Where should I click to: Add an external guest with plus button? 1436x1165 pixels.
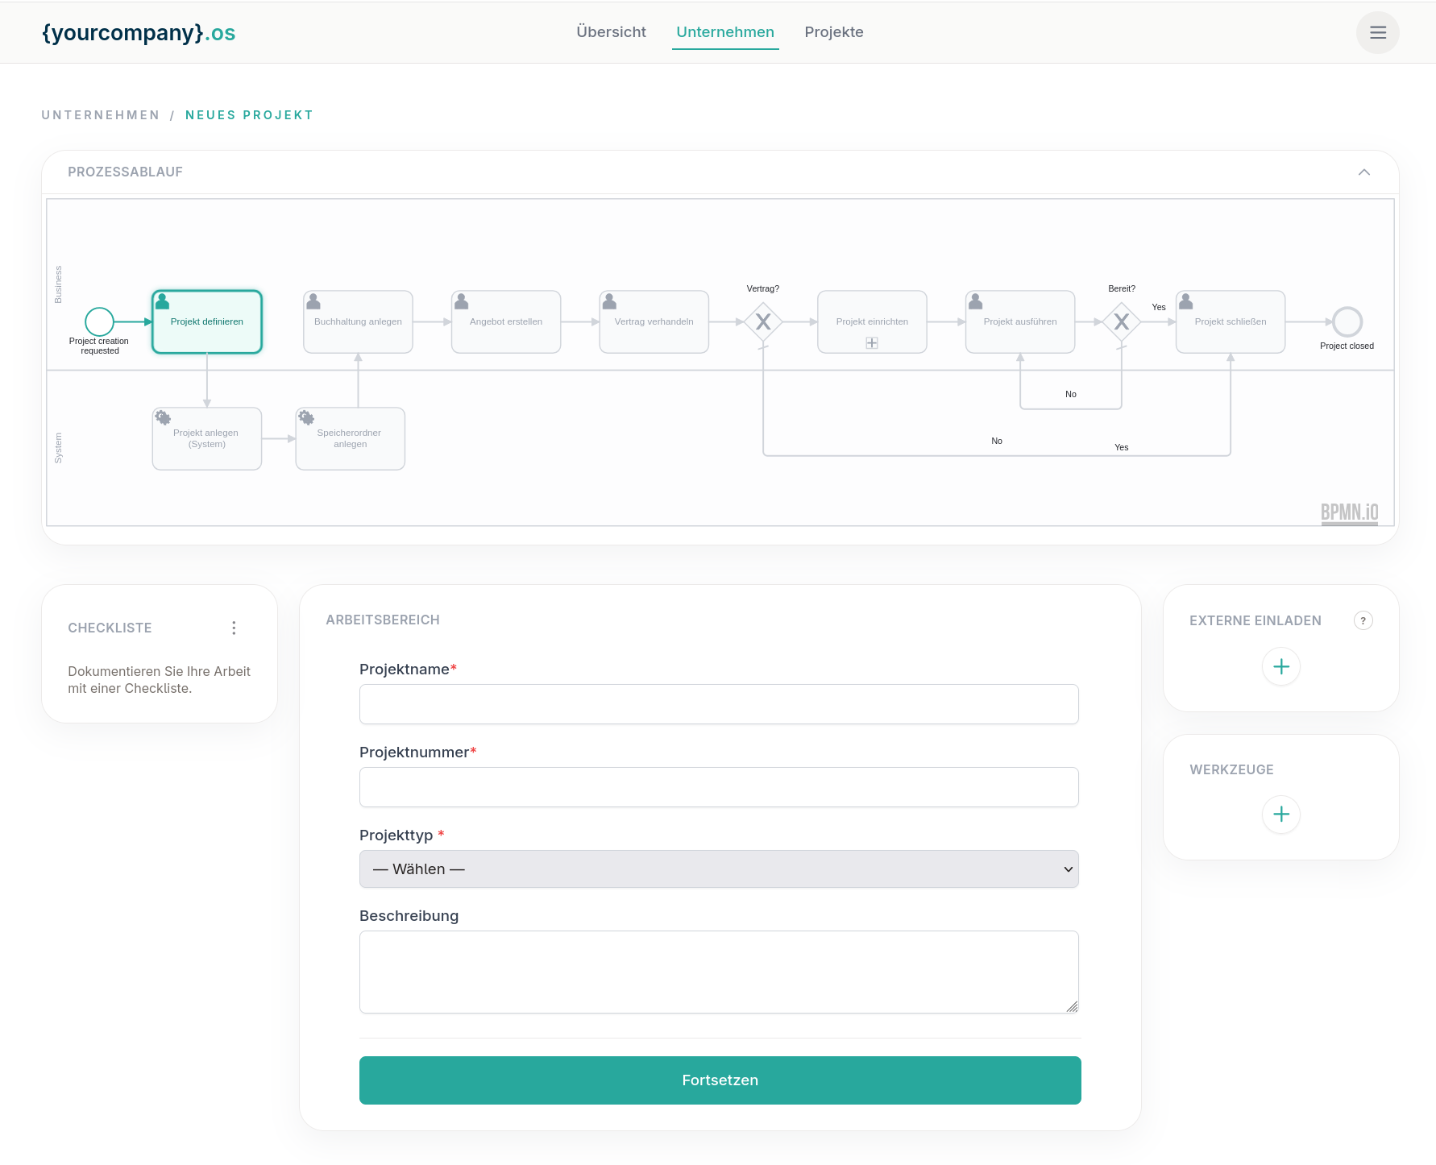[1280, 666]
